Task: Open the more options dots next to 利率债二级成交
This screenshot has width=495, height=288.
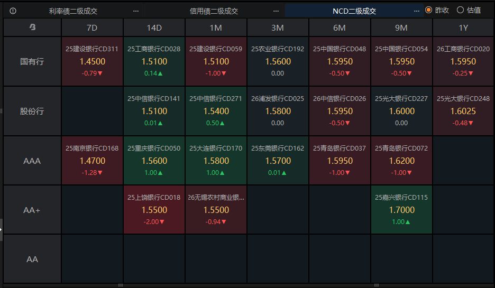Action: coord(136,11)
